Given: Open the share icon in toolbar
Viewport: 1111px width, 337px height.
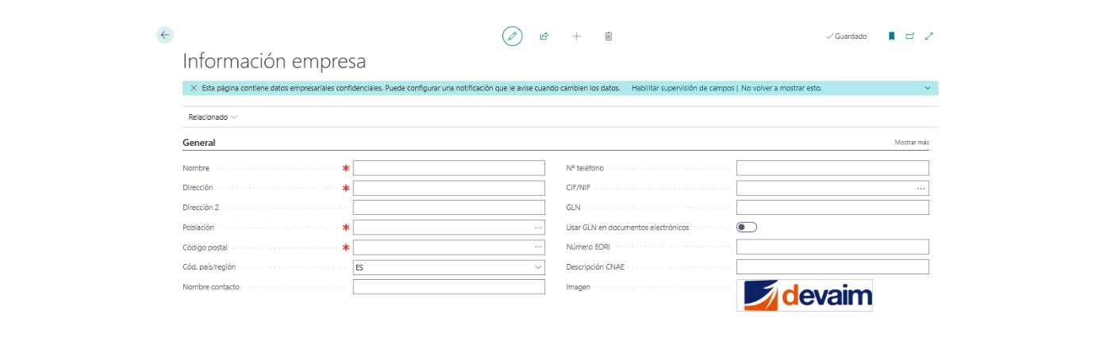Looking at the screenshot, I should tap(544, 36).
